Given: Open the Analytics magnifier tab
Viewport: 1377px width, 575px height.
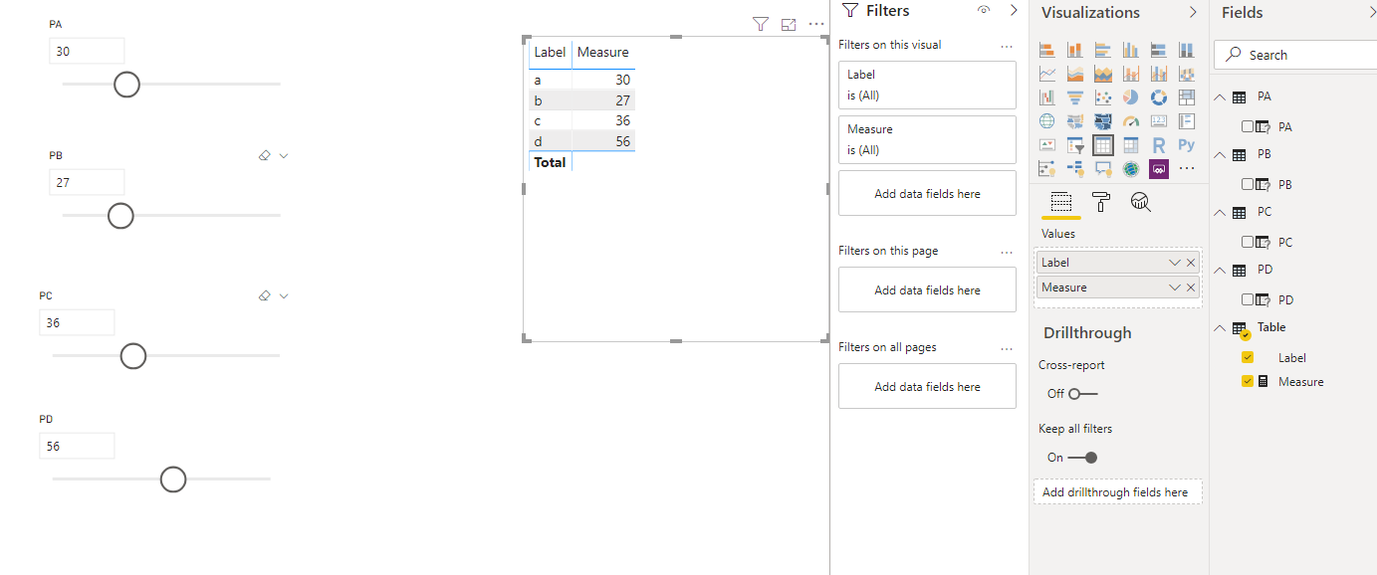Looking at the screenshot, I should [x=1141, y=203].
